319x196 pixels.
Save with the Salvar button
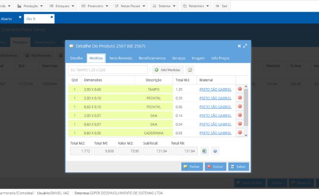[239, 167]
